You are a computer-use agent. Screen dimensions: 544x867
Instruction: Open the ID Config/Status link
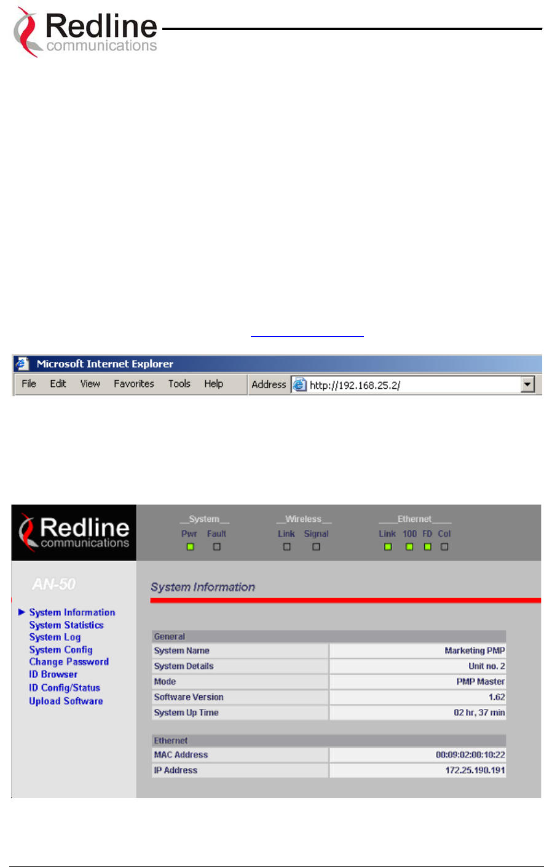[x=65, y=688]
